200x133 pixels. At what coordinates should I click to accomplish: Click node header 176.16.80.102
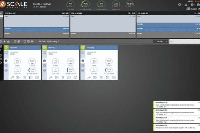click(x=103, y=13)
